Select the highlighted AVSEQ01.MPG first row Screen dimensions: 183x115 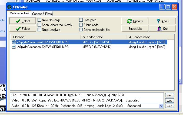(x=89, y=42)
